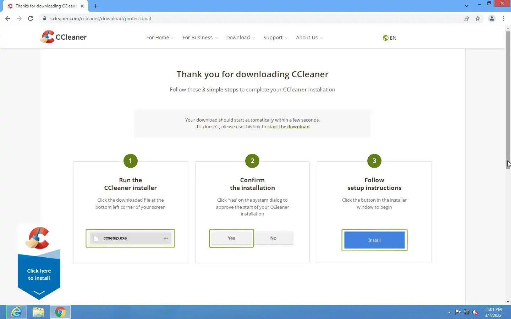Expand the For Home chevron arrow
The image size is (511, 319).
tap(172, 38)
